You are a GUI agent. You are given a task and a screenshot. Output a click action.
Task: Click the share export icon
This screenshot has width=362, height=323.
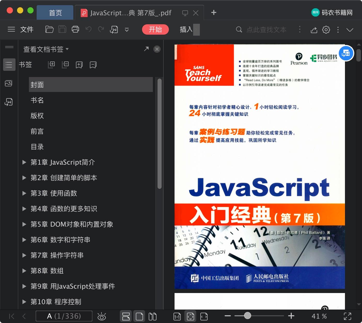[314, 30]
